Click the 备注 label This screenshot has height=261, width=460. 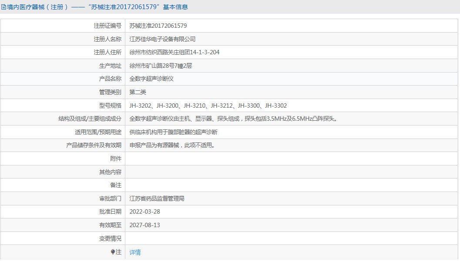click(x=116, y=185)
